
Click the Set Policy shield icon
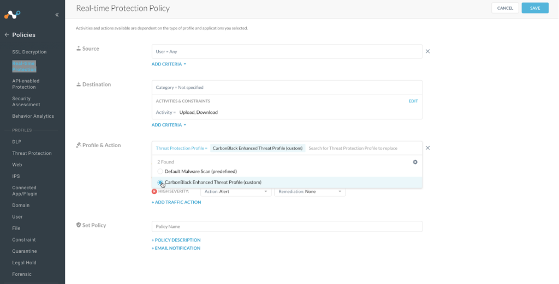click(x=79, y=225)
